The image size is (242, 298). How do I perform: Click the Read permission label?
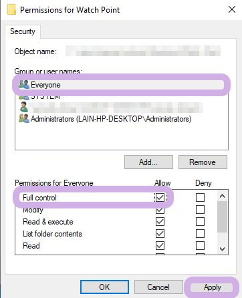(x=31, y=246)
